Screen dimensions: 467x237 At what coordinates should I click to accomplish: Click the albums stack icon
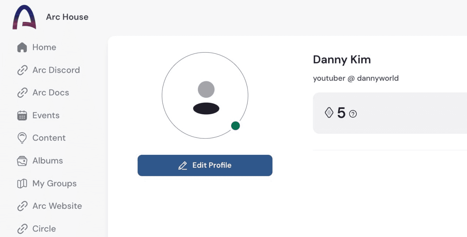tap(22, 161)
